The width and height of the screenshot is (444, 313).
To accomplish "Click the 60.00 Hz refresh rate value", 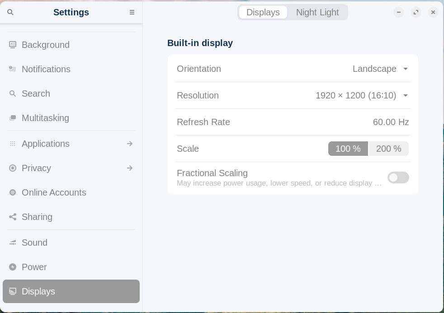I will 391,122.
